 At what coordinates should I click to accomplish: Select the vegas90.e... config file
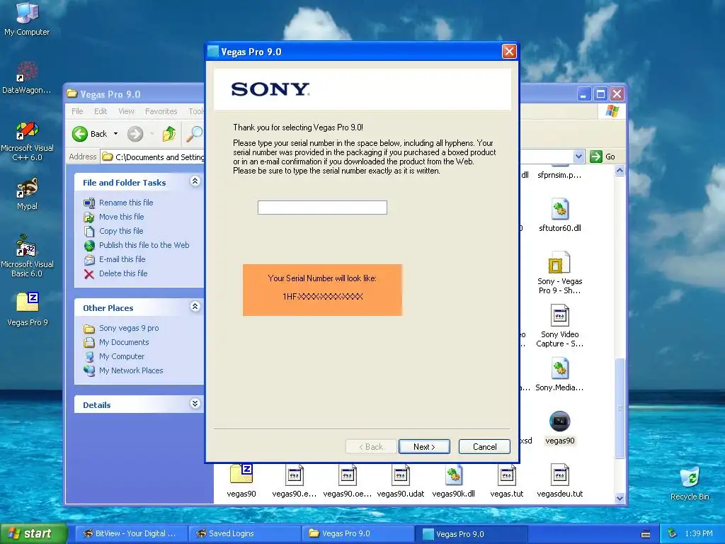(x=294, y=481)
